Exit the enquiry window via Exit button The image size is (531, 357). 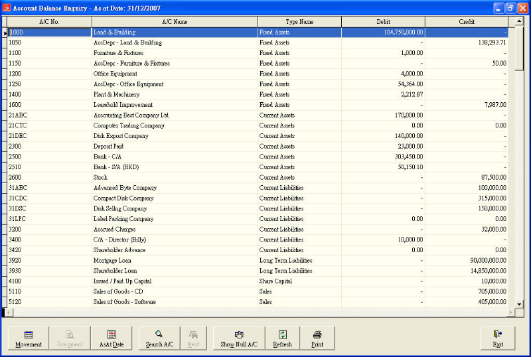497,338
